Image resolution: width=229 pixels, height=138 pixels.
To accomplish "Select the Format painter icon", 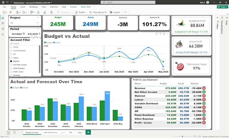I will 10,12.
